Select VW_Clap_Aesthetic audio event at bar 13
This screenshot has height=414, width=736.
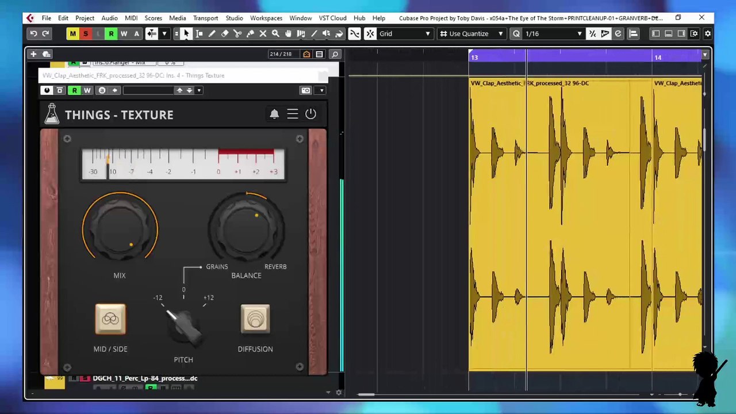coord(561,224)
